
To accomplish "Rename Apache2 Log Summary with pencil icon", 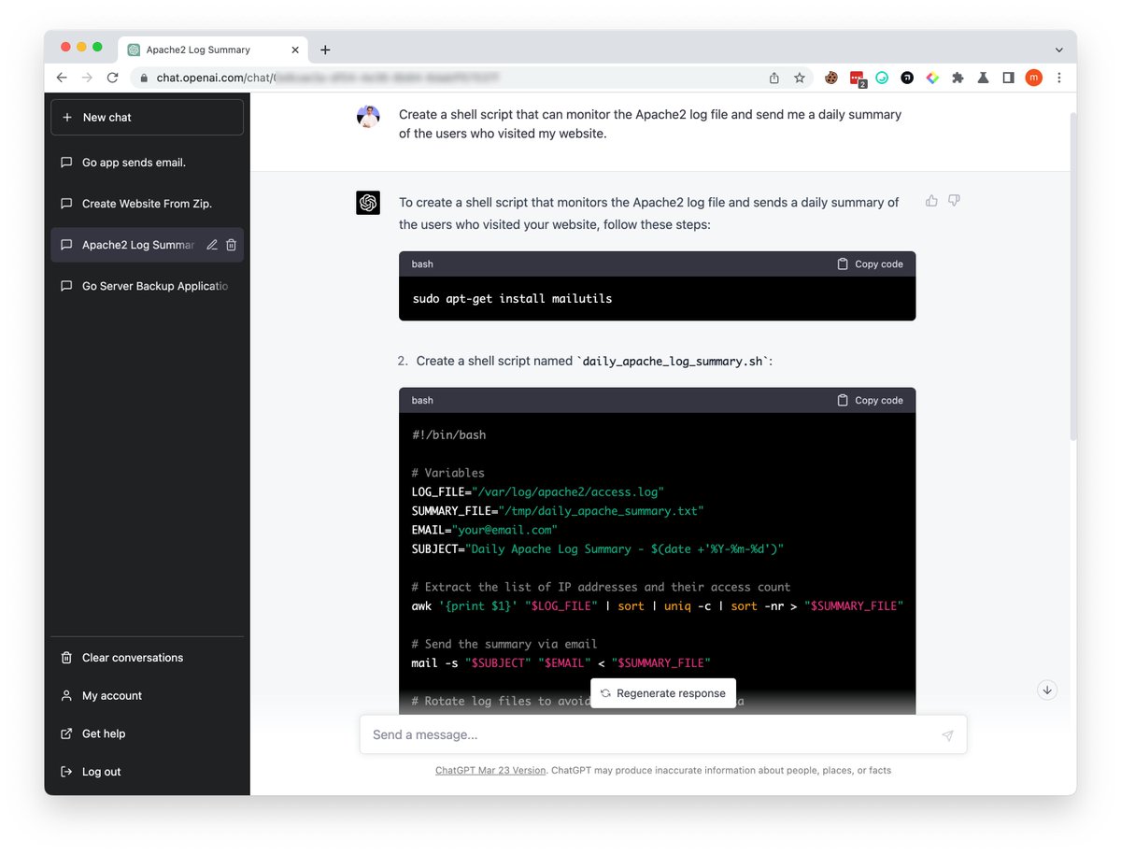I will (212, 245).
